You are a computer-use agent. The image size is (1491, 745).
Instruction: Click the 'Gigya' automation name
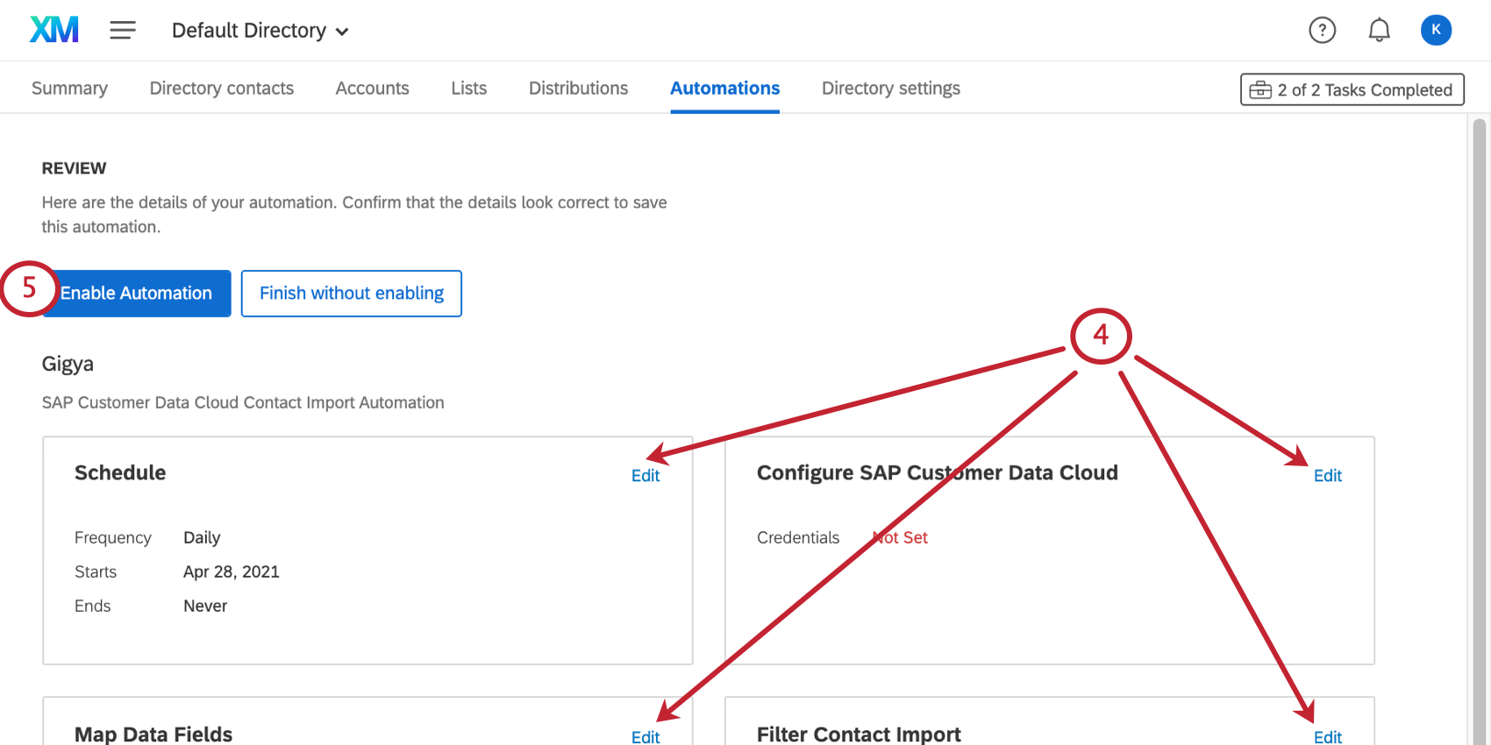[x=68, y=364]
